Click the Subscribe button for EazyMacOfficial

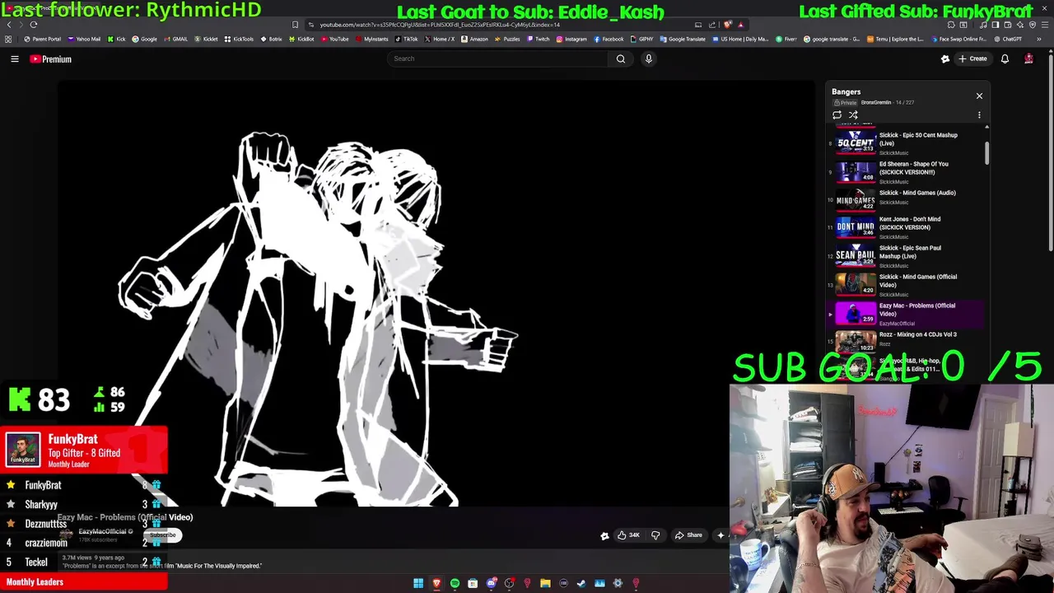(163, 535)
